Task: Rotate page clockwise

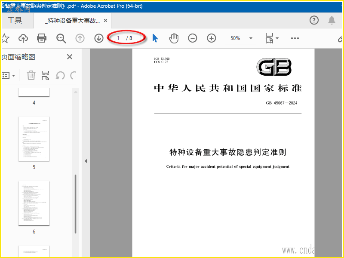Action: pos(73,76)
